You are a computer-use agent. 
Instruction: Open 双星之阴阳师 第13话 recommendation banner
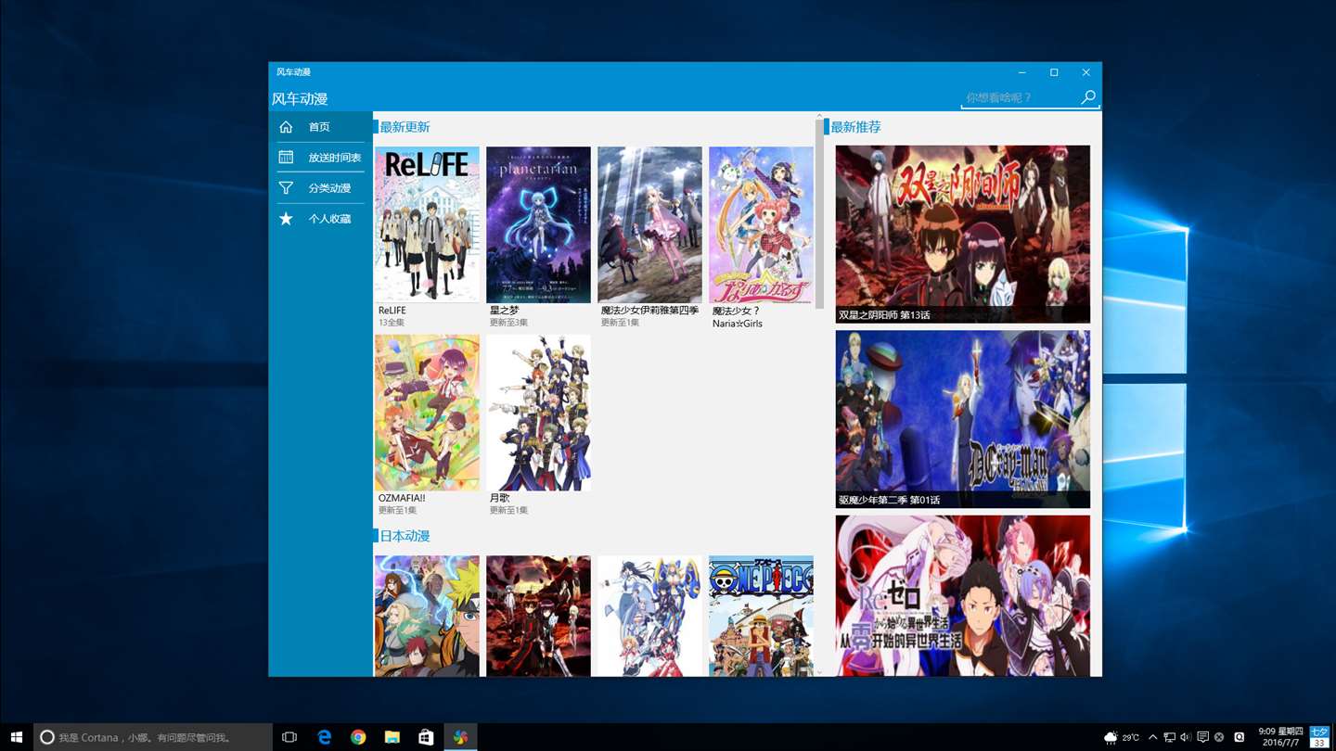963,235
